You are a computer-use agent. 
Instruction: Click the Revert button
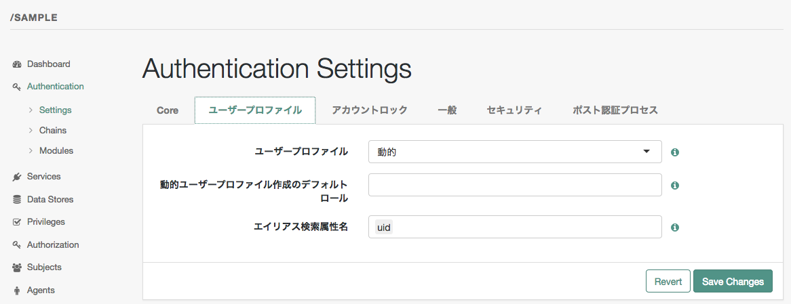[x=668, y=282]
